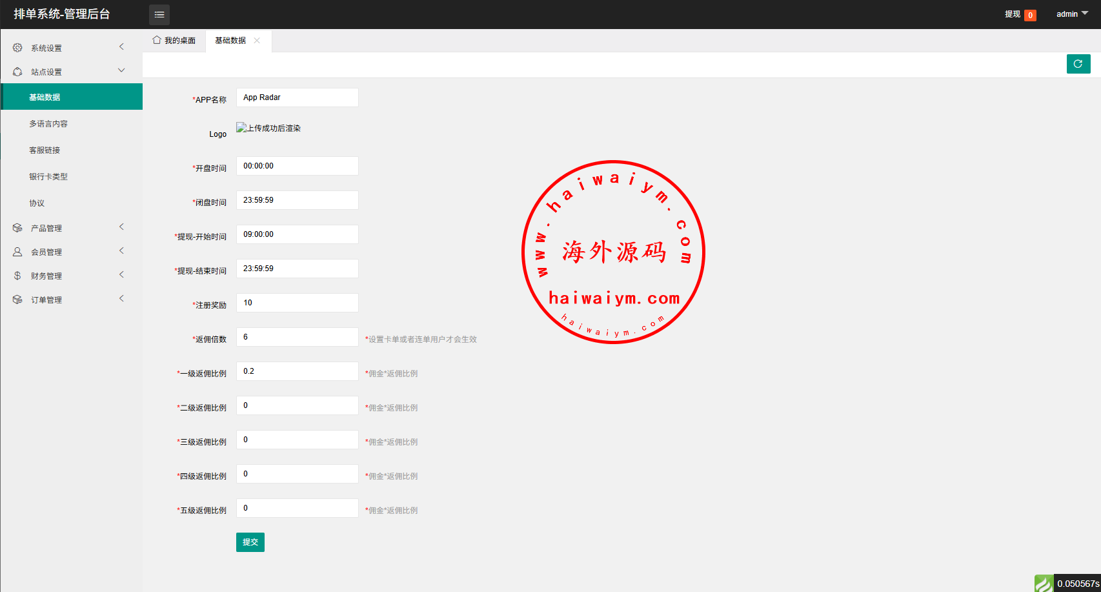Click the home icon on 我的桌面 tab
The height and width of the screenshot is (592, 1101).
coord(157,40)
